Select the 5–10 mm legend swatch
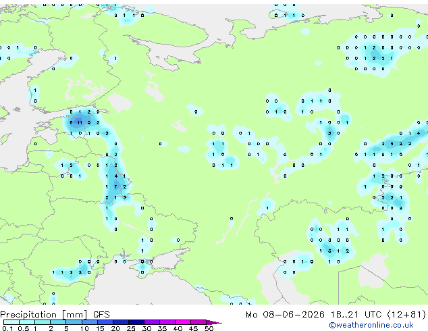 click(74, 322)
